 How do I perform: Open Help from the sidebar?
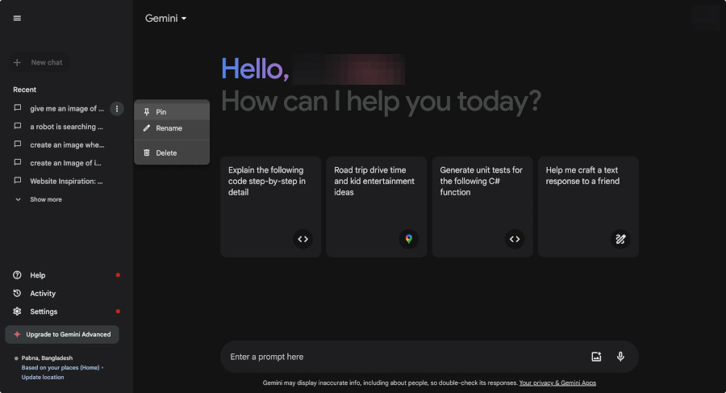(66, 275)
